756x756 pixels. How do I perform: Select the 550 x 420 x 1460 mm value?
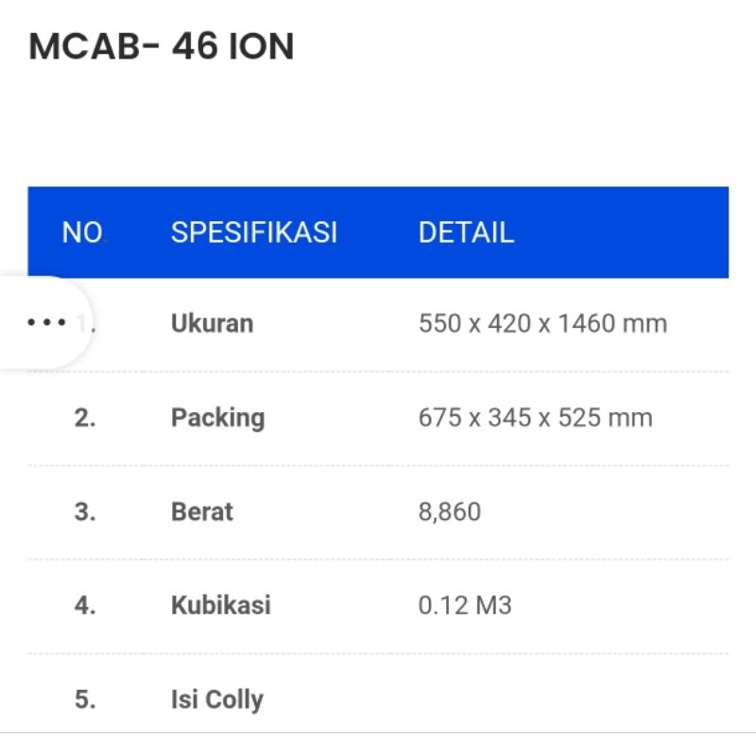(x=542, y=324)
